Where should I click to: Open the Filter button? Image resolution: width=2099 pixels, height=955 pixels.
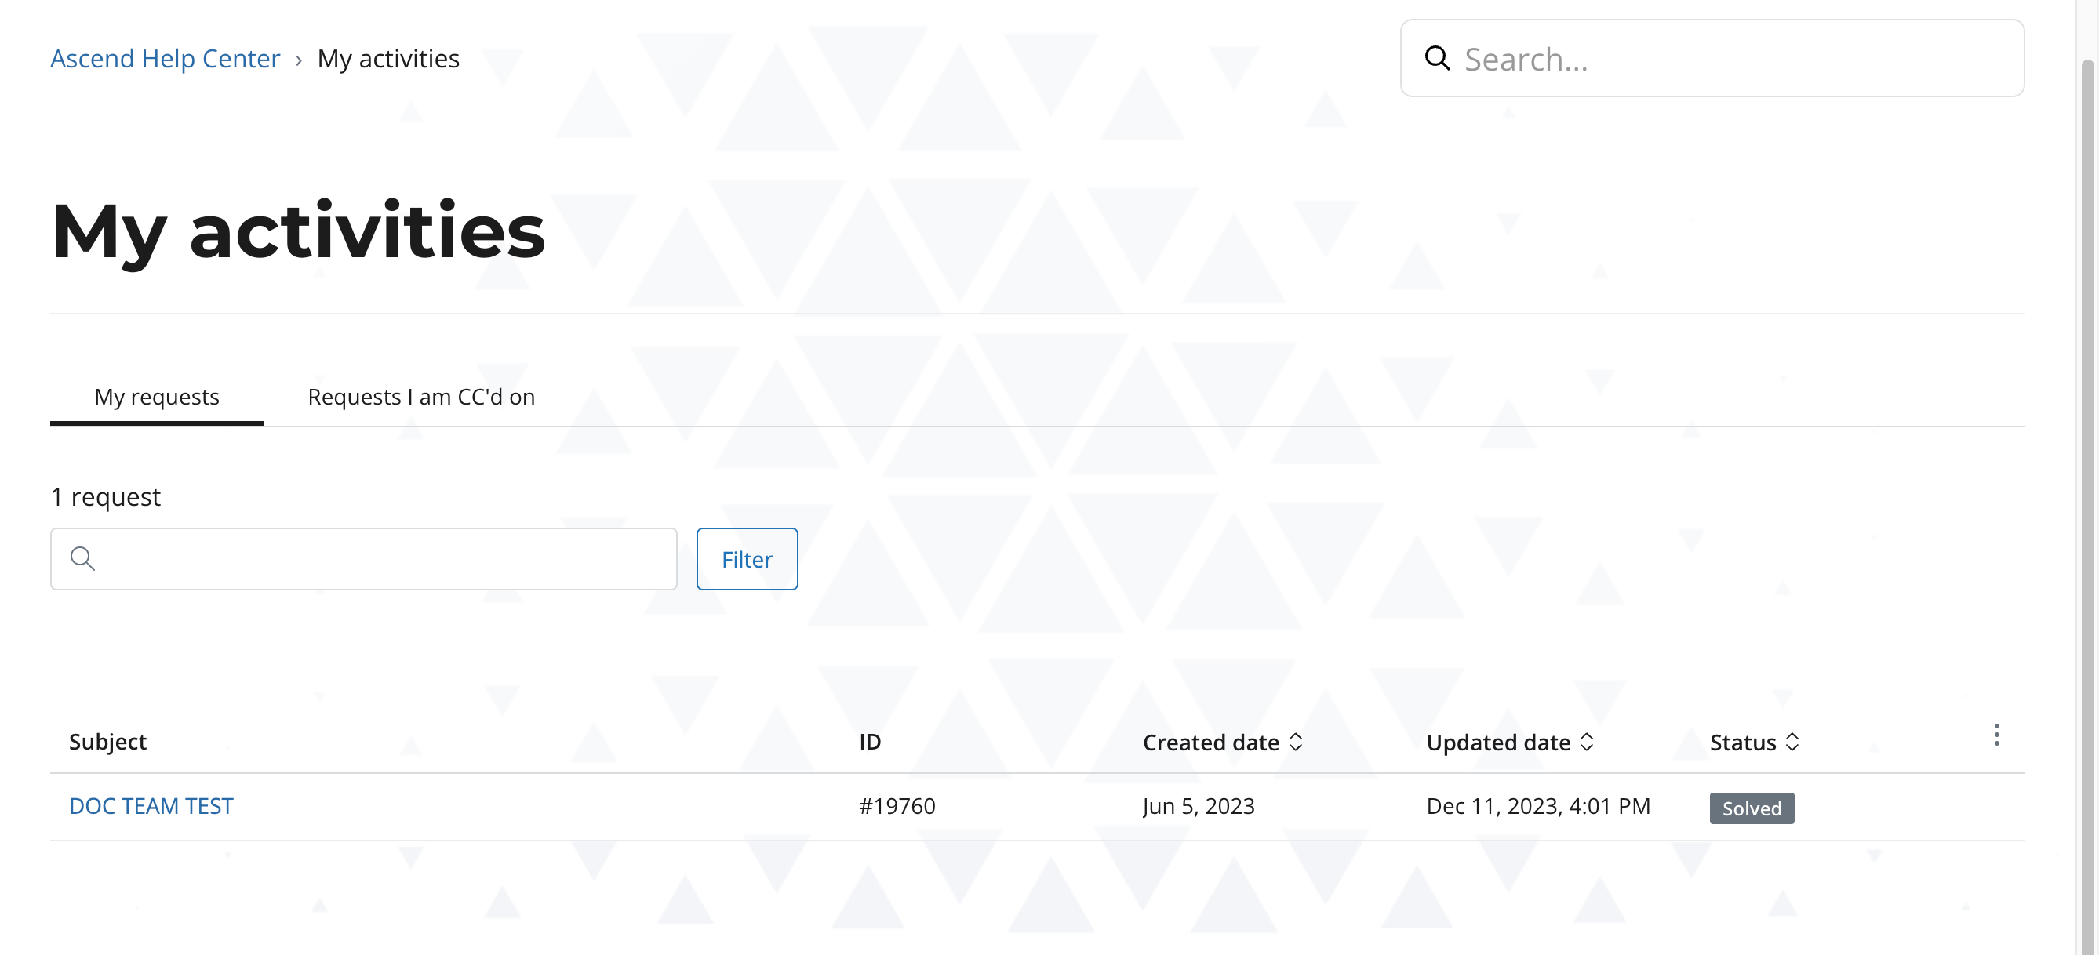748,559
